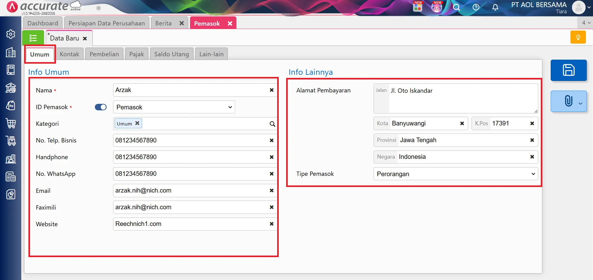Clear the Website field
The width and height of the screenshot is (593, 280).
coord(272,224)
